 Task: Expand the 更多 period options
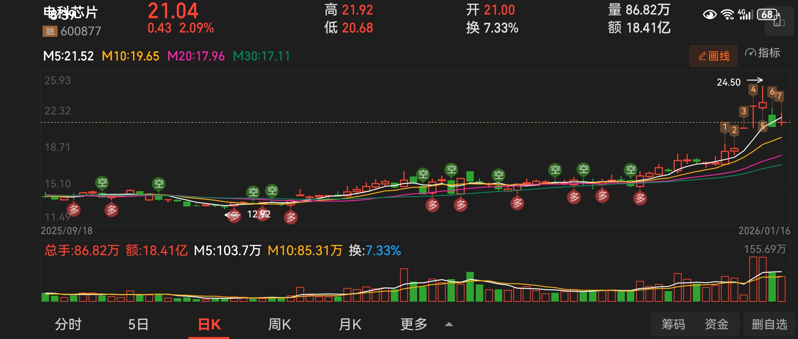coord(414,324)
